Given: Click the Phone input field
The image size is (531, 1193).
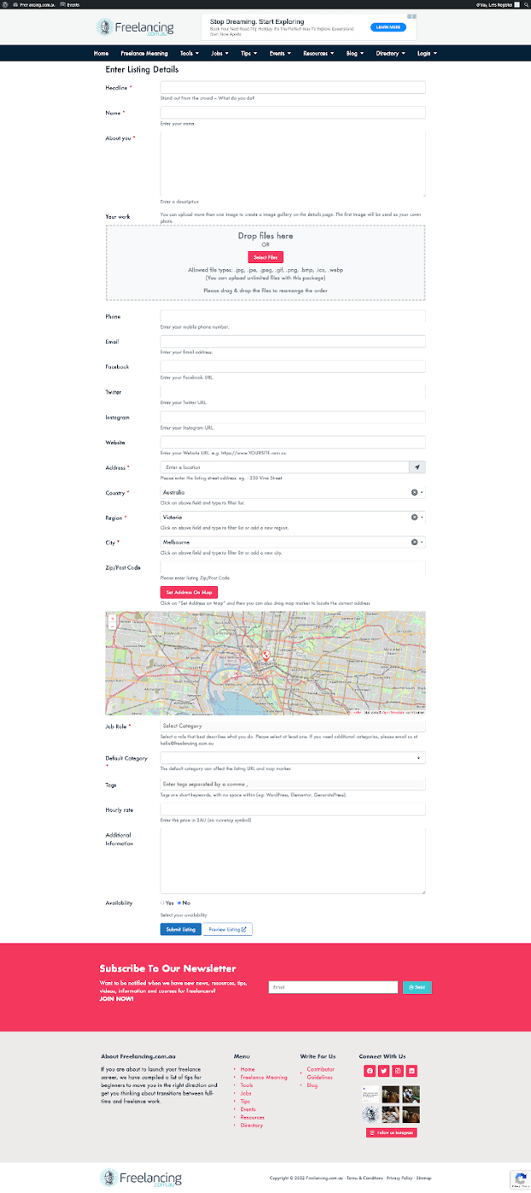Looking at the screenshot, I should coord(293,316).
